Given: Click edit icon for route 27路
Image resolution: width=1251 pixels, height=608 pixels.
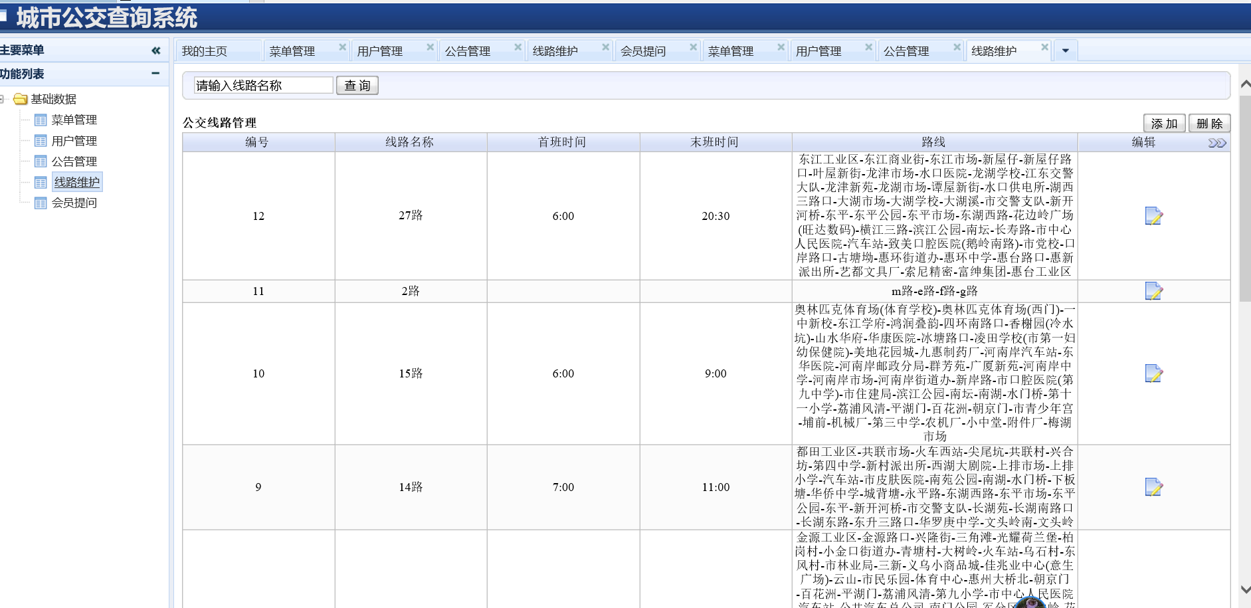Looking at the screenshot, I should [x=1153, y=216].
